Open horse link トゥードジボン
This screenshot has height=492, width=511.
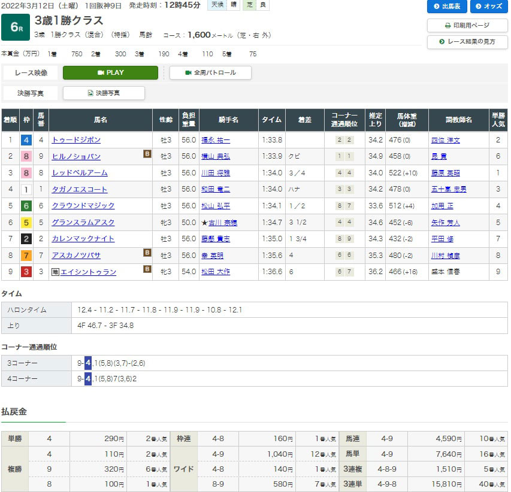[76, 140]
